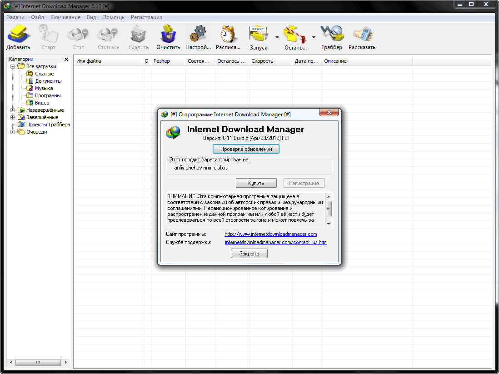Click the greyed-out Регистрация button in the dialog
Viewport: 499px width, 374px height.
coord(304,183)
